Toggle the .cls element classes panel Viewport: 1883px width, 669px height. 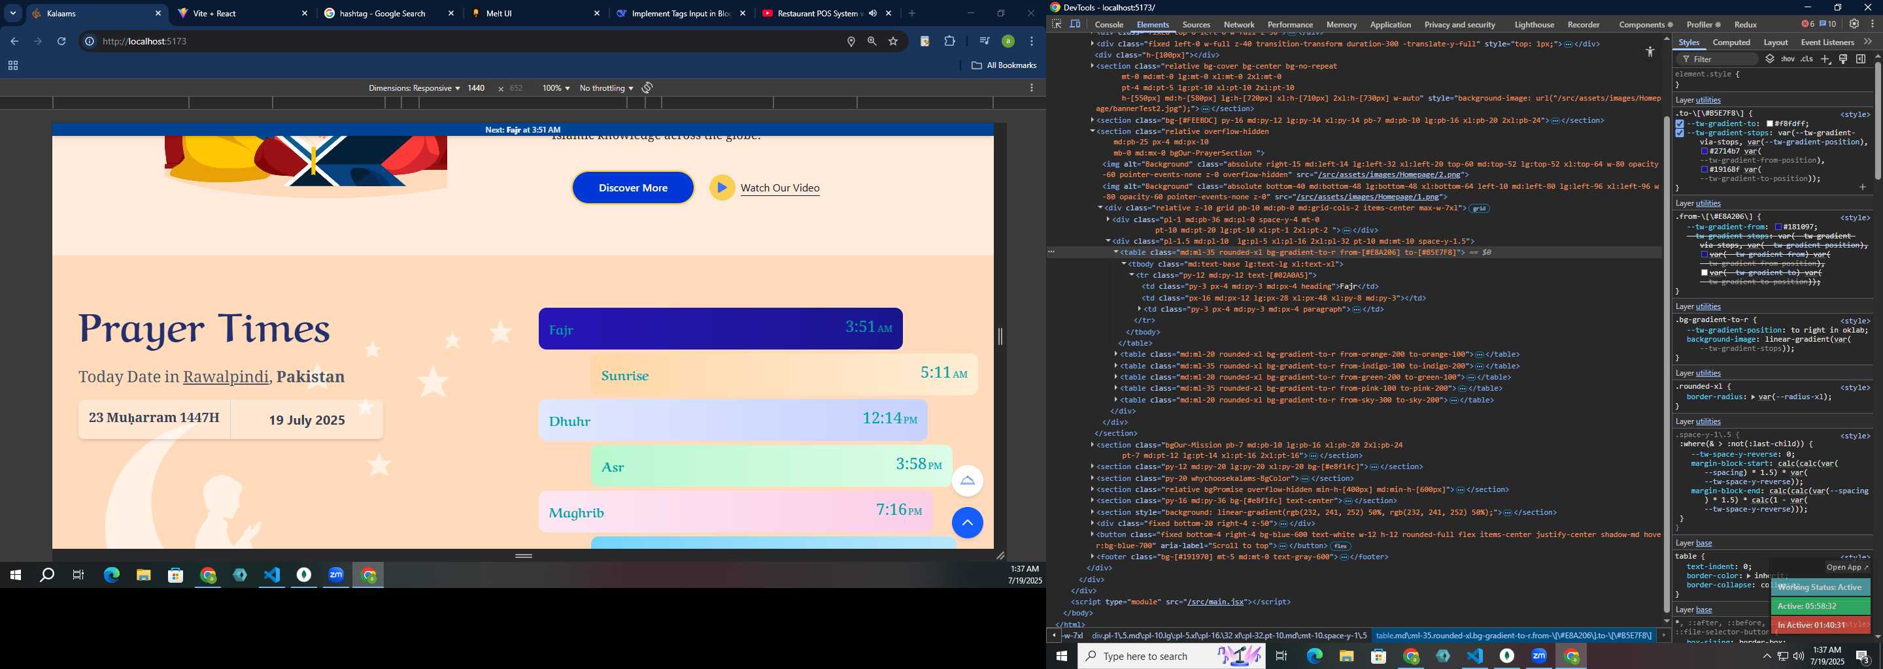point(1807,59)
